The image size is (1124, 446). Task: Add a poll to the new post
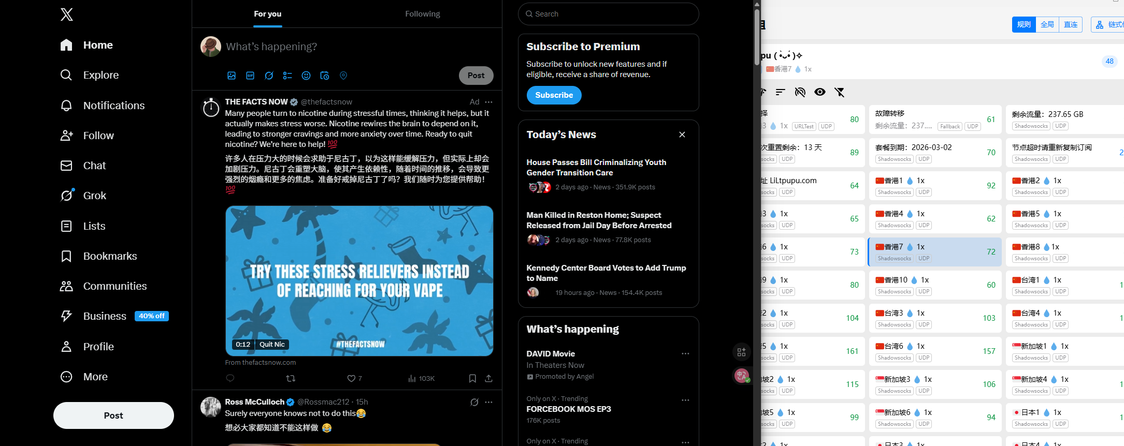pos(287,76)
